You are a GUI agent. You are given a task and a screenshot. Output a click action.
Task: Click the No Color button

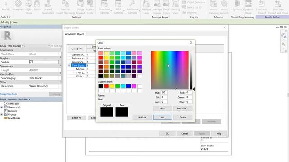142,117
